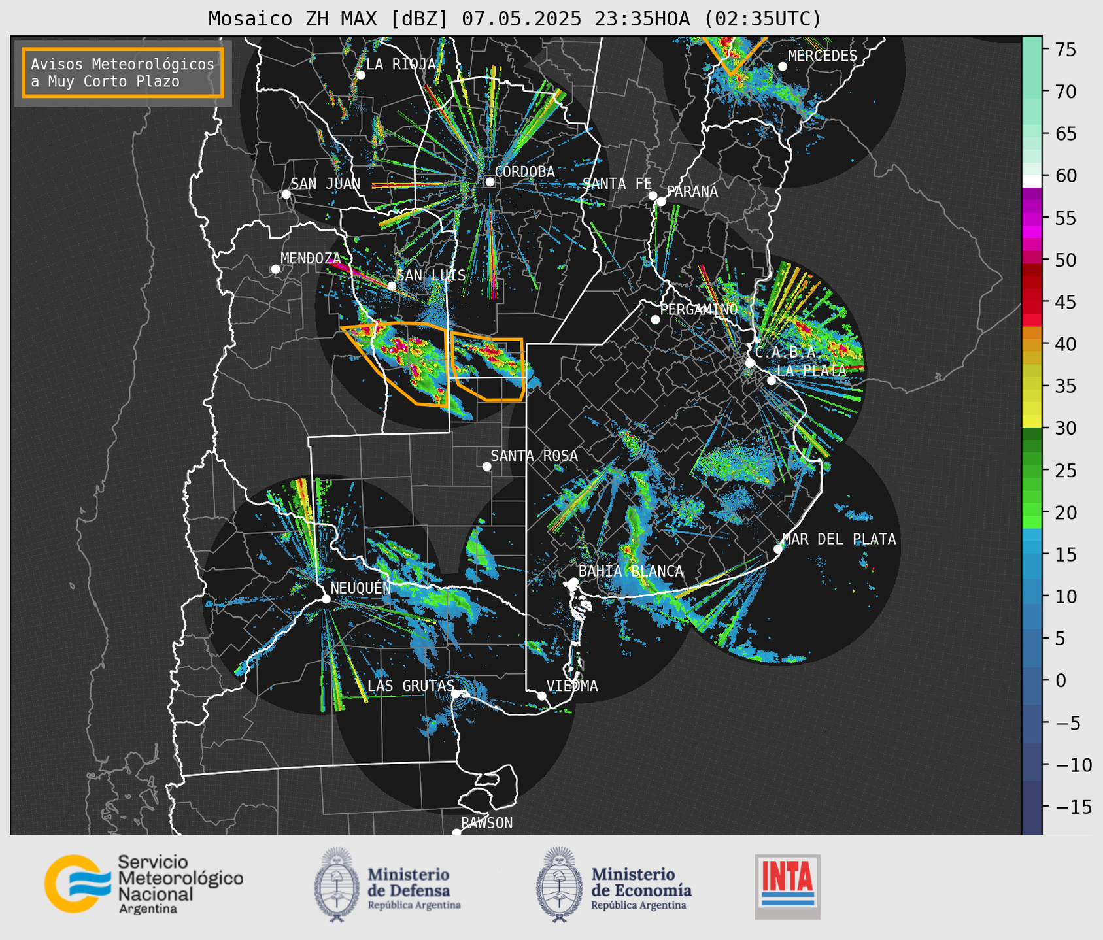Click the MERCEDES city label
Image resolution: width=1103 pixels, height=940 pixels.
(823, 56)
